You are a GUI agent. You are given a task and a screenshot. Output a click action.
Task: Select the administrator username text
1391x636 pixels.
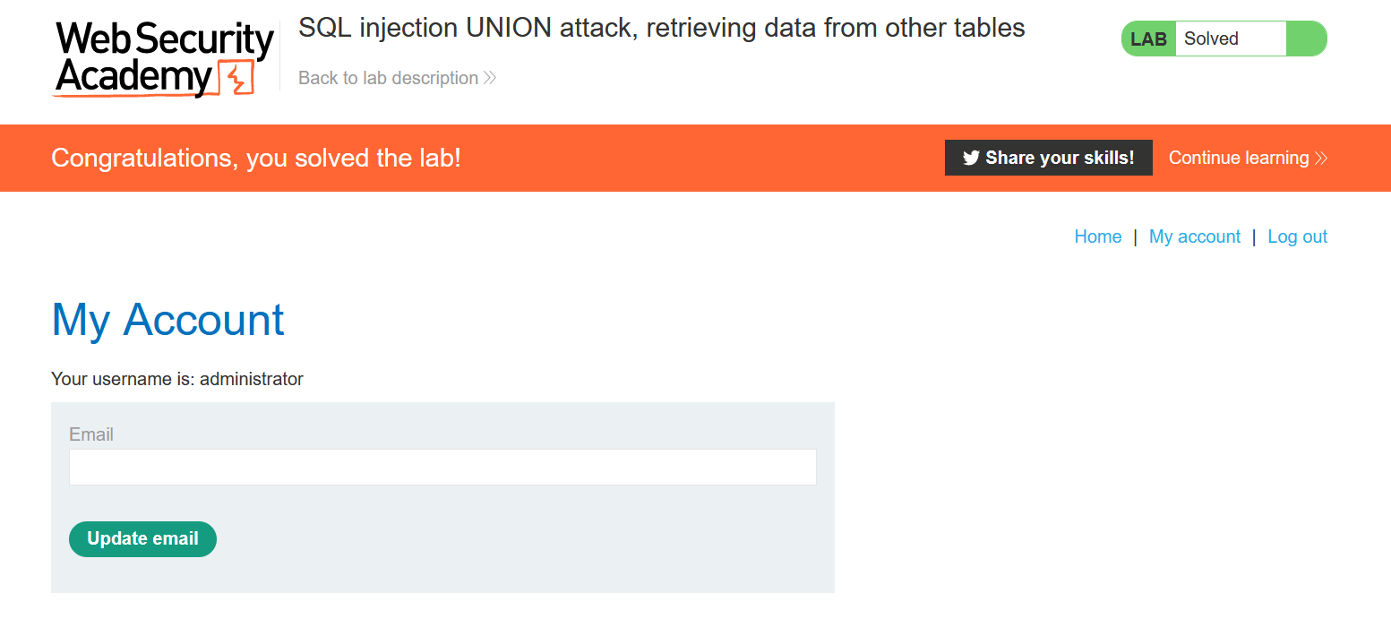[x=252, y=379]
